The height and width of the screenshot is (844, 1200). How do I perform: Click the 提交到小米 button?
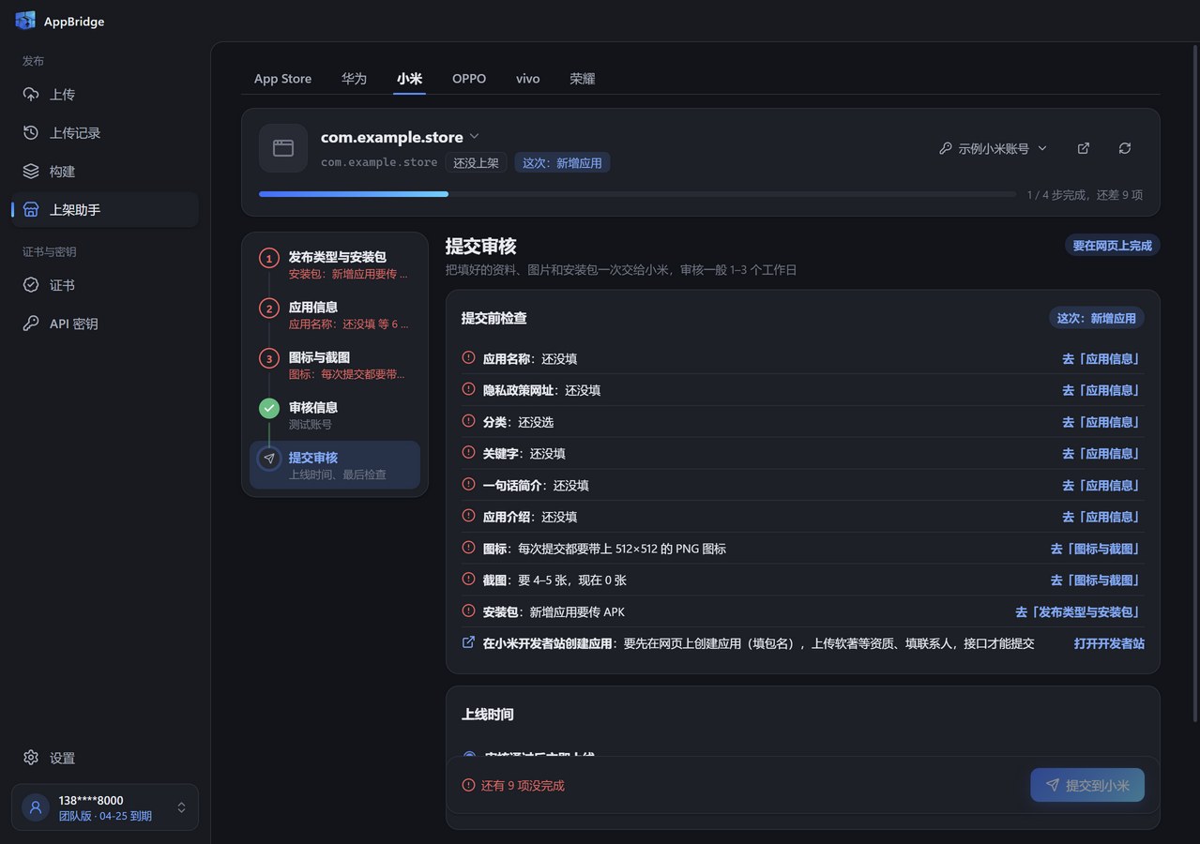(x=1087, y=785)
